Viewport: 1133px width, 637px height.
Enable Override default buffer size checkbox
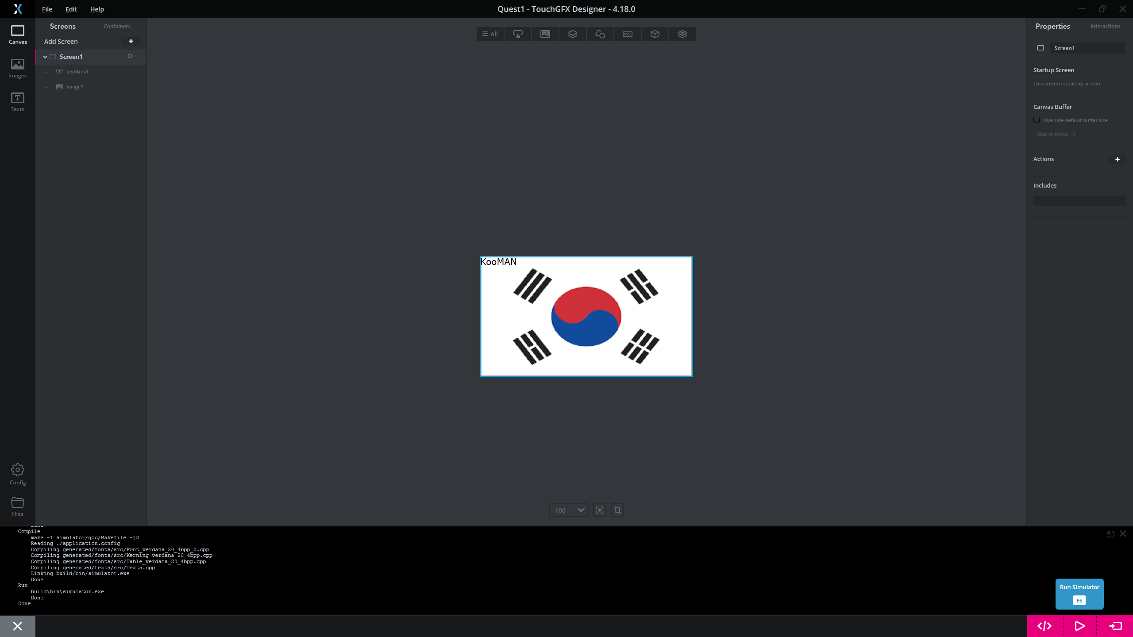pos(1037,120)
